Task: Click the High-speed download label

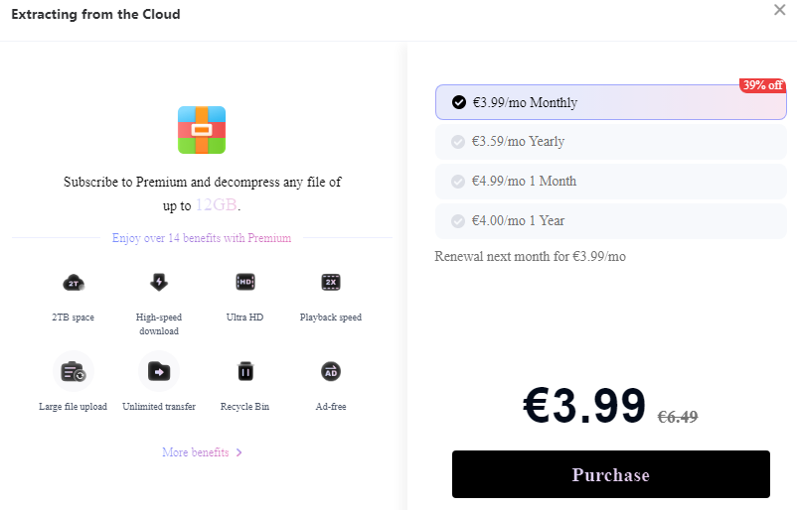Action: (159, 323)
